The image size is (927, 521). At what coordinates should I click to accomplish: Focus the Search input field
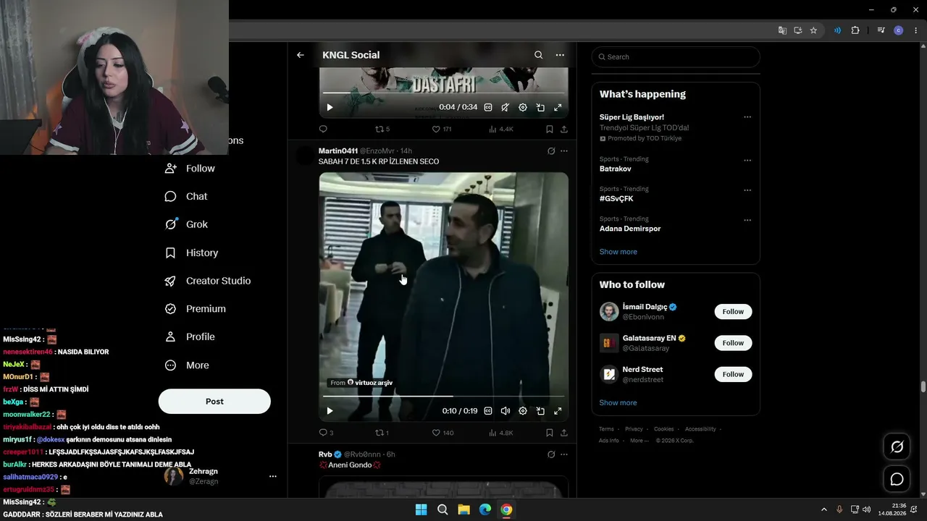coord(676,57)
